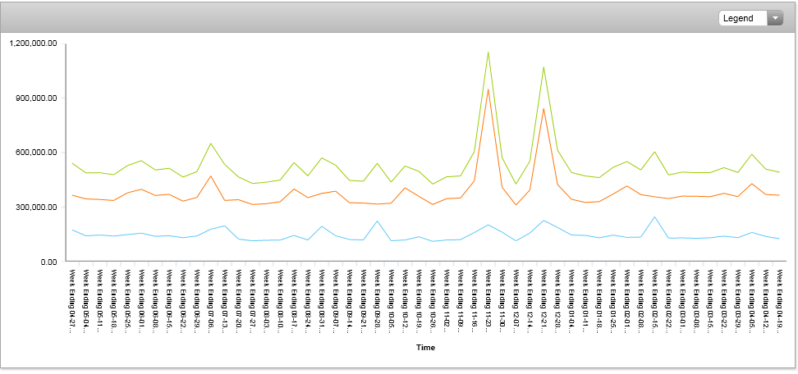
Task: Click the orange line's highest peak
Action: pyautogui.click(x=488, y=89)
